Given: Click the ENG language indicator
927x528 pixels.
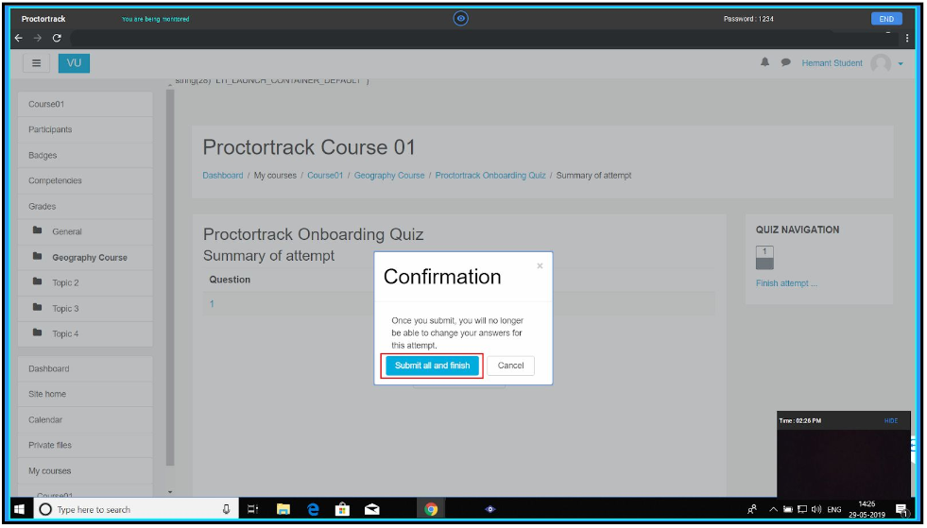Looking at the screenshot, I should point(833,510).
